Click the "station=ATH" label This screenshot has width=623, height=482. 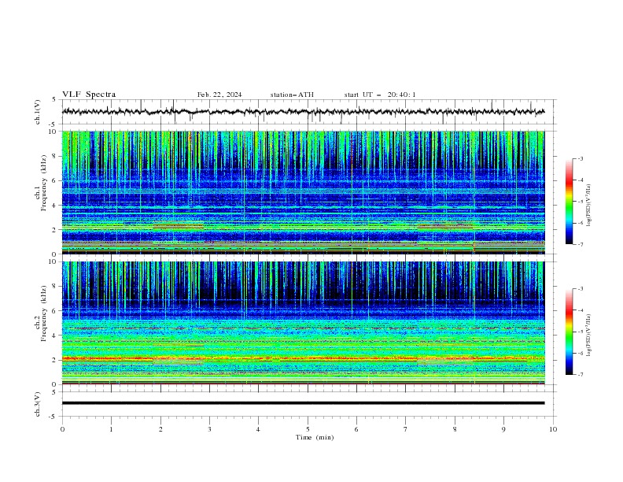pos(292,95)
